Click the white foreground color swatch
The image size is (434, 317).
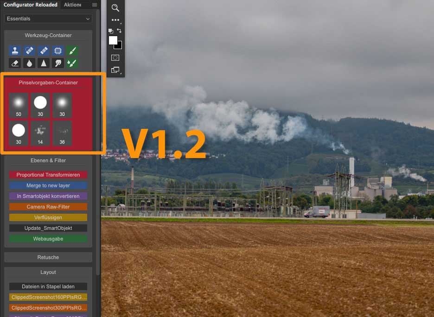(x=113, y=40)
